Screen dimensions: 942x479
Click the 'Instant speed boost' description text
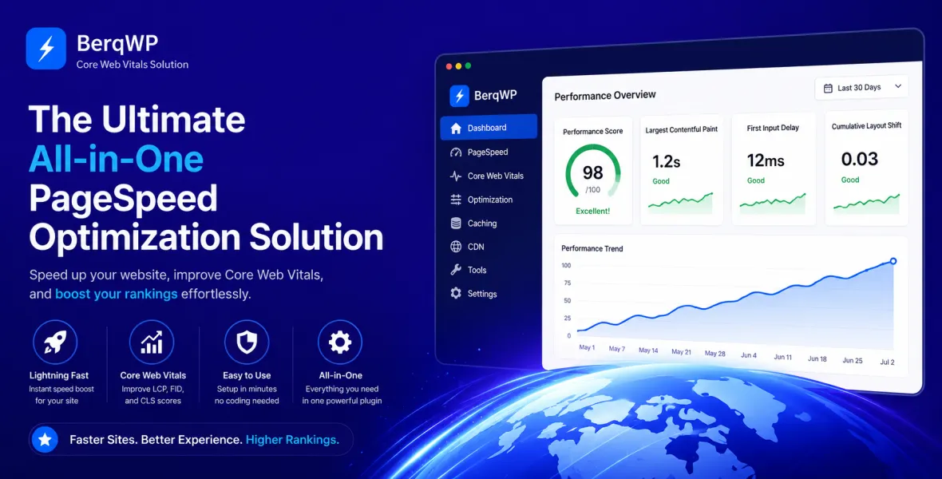(61, 389)
